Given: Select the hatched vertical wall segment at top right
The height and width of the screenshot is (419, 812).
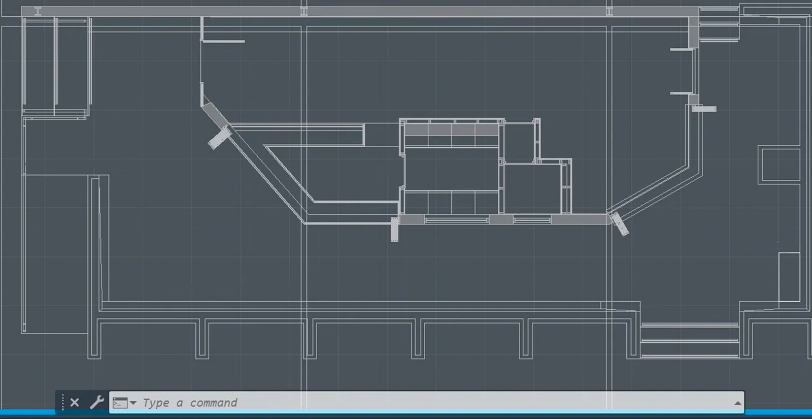Looking at the screenshot, I should [694, 33].
